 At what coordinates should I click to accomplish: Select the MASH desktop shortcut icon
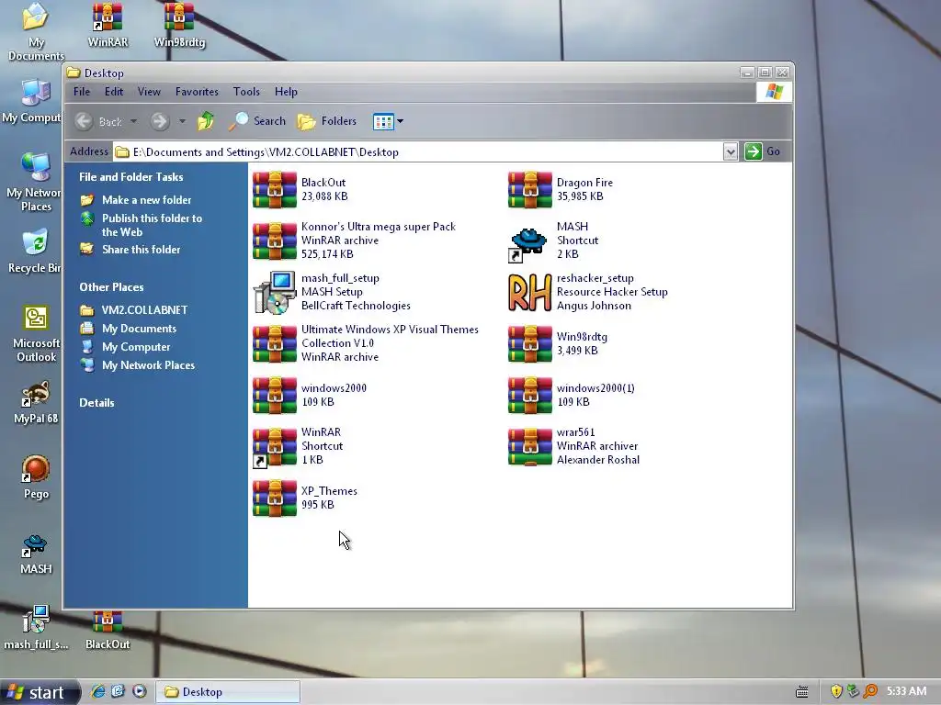[36, 554]
